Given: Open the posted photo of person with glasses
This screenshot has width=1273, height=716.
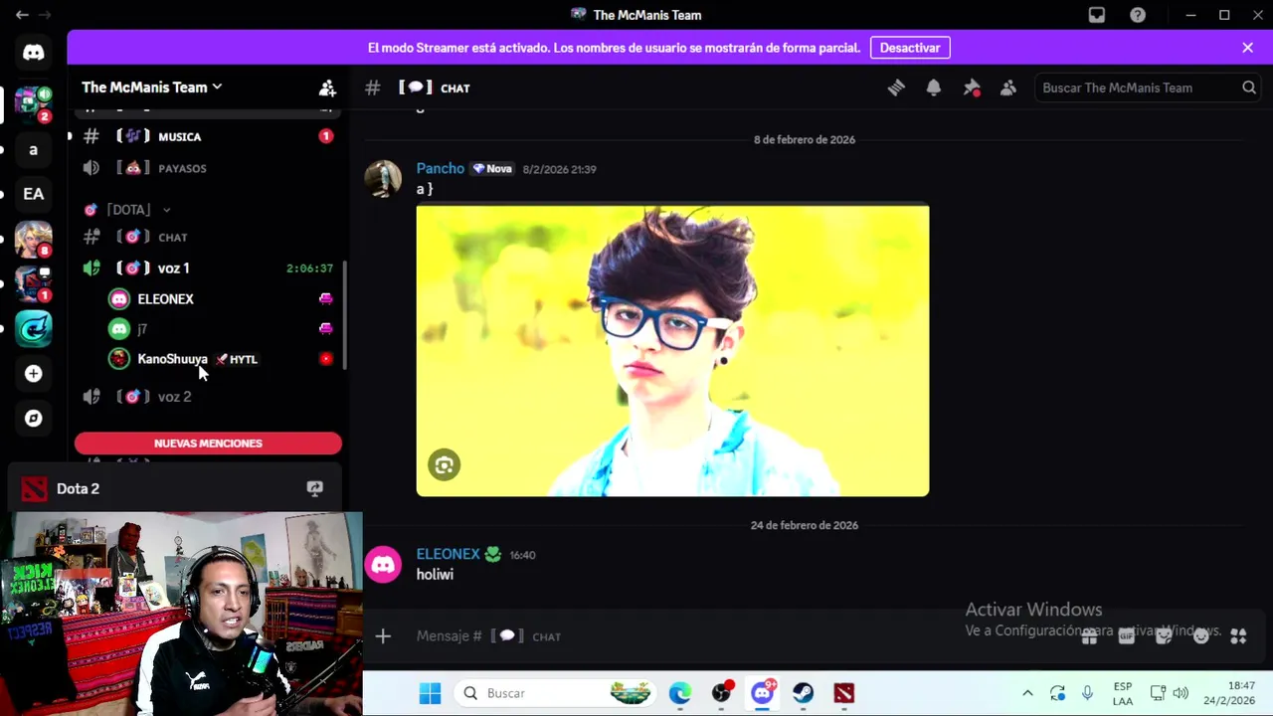Looking at the screenshot, I should click(x=672, y=350).
